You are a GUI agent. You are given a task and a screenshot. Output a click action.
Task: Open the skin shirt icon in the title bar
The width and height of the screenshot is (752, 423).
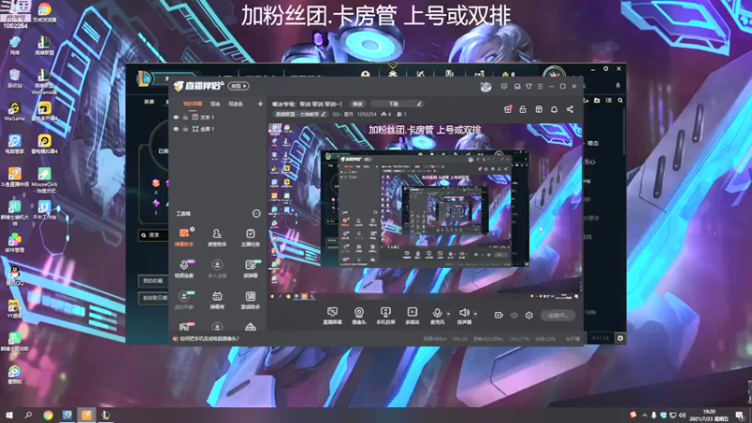click(x=528, y=86)
